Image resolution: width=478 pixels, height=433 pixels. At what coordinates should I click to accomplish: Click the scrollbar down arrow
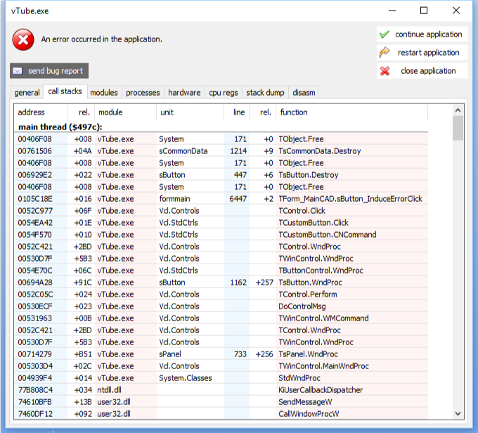click(458, 414)
